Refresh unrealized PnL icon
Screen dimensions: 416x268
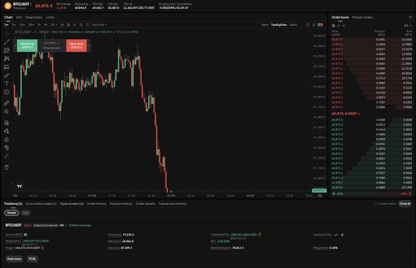[260, 234]
